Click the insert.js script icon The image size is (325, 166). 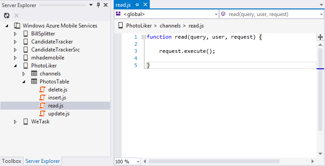[x=42, y=98]
